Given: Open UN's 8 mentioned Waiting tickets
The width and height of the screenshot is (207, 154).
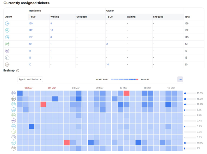Looking at the screenshot, I should pos(51,37).
